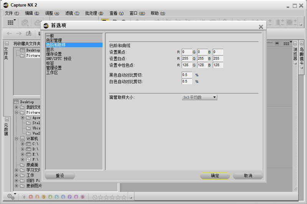Apply red label 1
This screenshot has width=307, height=204.
coord(31,197)
